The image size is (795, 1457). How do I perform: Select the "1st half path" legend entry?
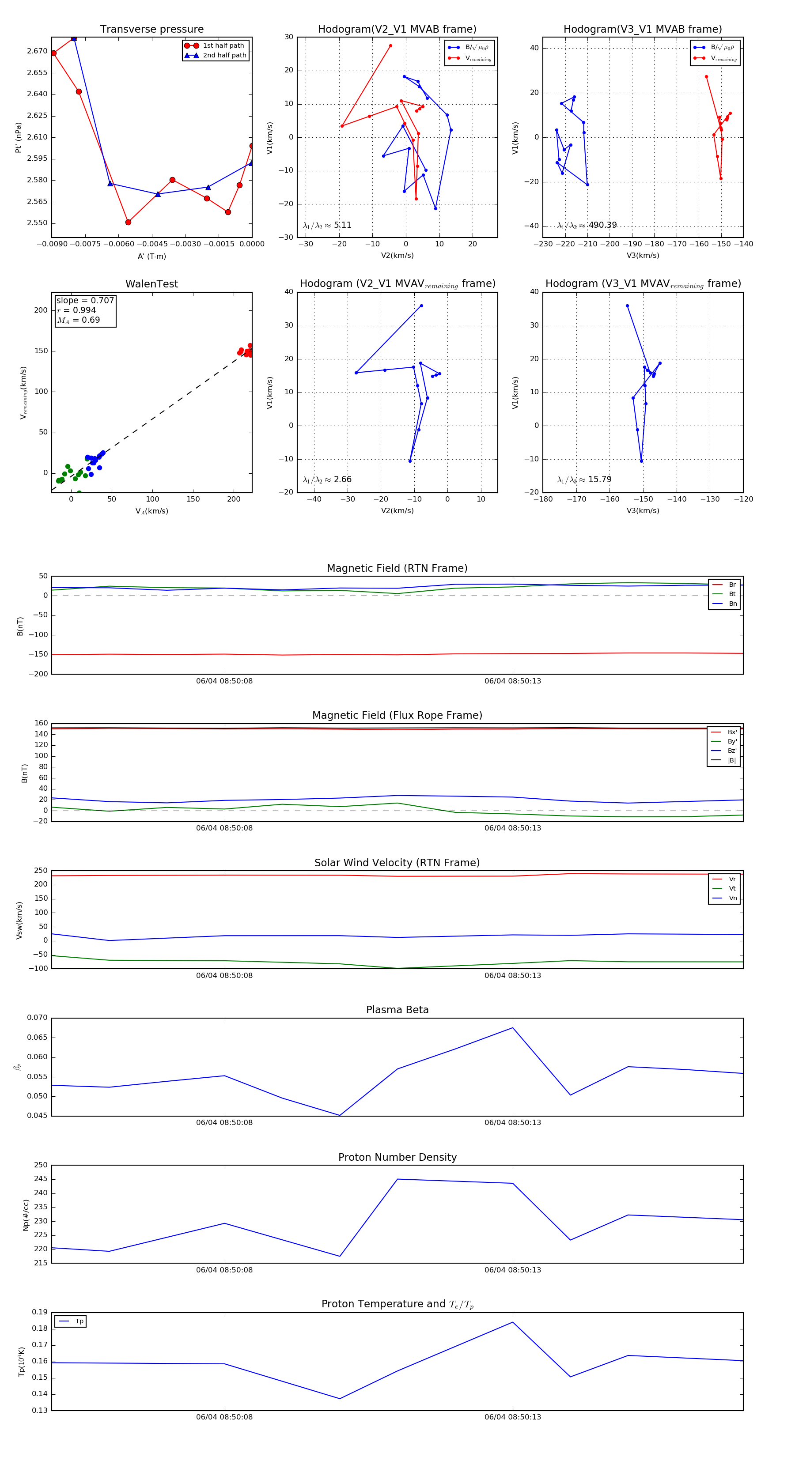(215, 46)
